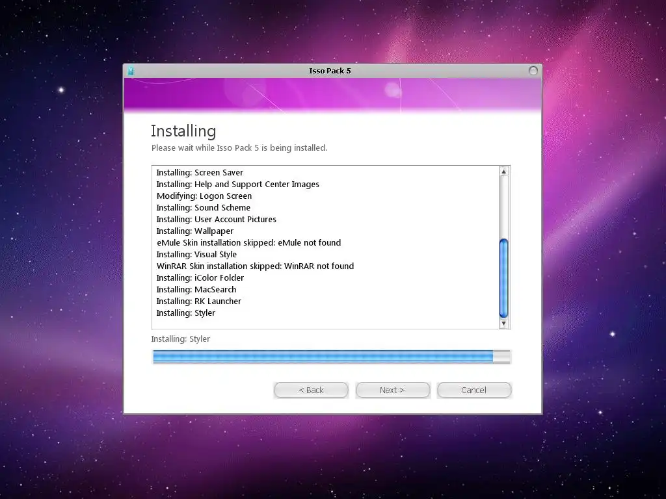This screenshot has width=666, height=499.
Task: Select the 'Installing: RK Launcher' line
Action: point(198,301)
